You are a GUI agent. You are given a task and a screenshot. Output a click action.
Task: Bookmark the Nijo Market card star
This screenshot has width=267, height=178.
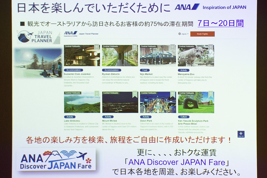173,47
